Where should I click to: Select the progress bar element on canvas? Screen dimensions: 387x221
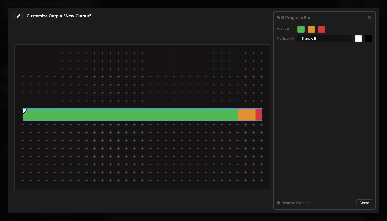pyautogui.click(x=128, y=114)
